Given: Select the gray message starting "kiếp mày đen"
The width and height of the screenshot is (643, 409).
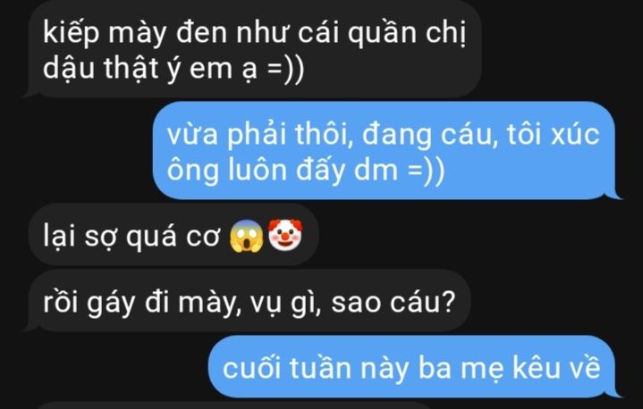Looking at the screenshot, I should point(254,49).
